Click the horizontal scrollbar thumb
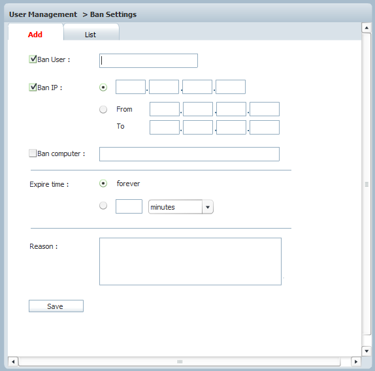The width and height of the screenshot is (375, 371). [x=180, y=362]
